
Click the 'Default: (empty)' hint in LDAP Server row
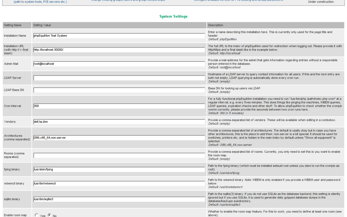point(219,81)
